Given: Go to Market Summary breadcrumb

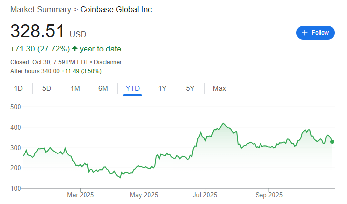Looking at the screenshot, I should 40,9.
